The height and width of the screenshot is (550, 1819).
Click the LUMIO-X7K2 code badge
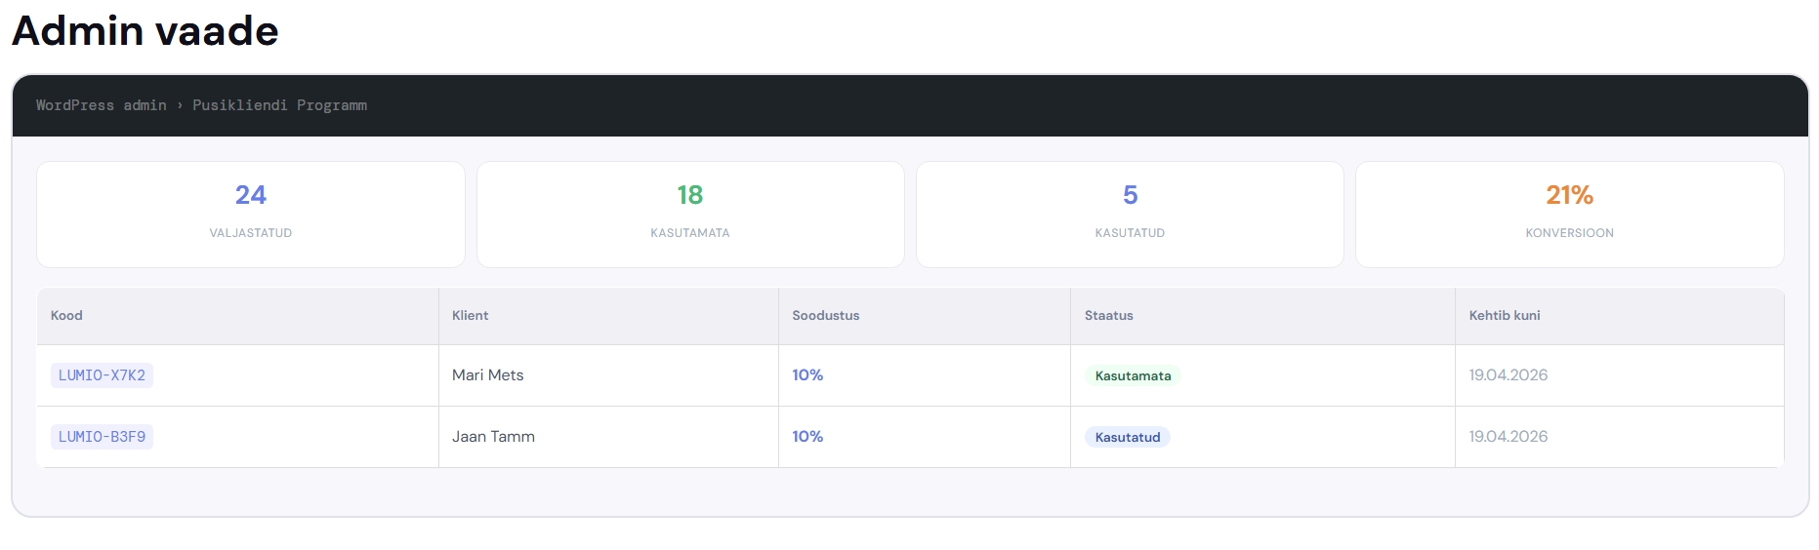click(102, 375)
